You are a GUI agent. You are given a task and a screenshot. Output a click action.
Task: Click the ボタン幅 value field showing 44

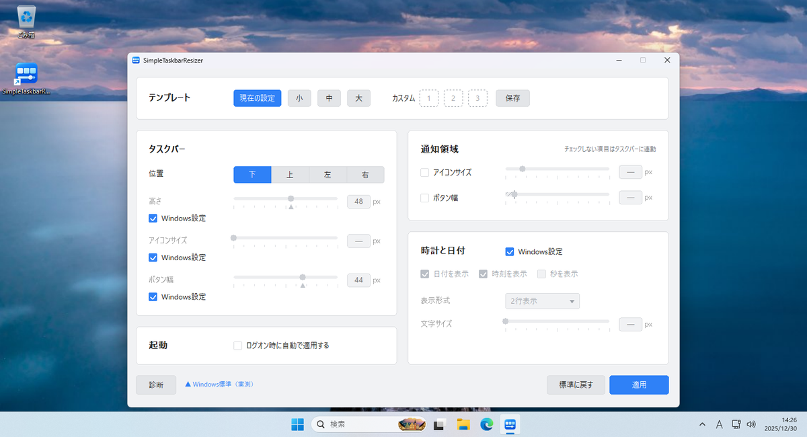358,280
